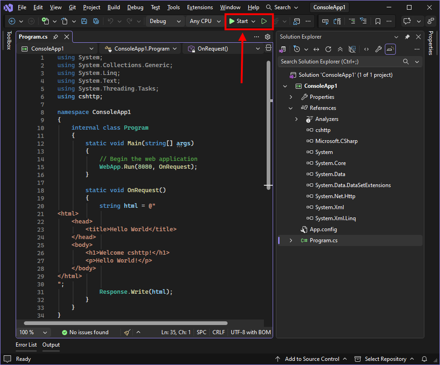Open the Git menu
Image resolution: width=440 pixels, height=365 pixels.
[x=72, y=7]
